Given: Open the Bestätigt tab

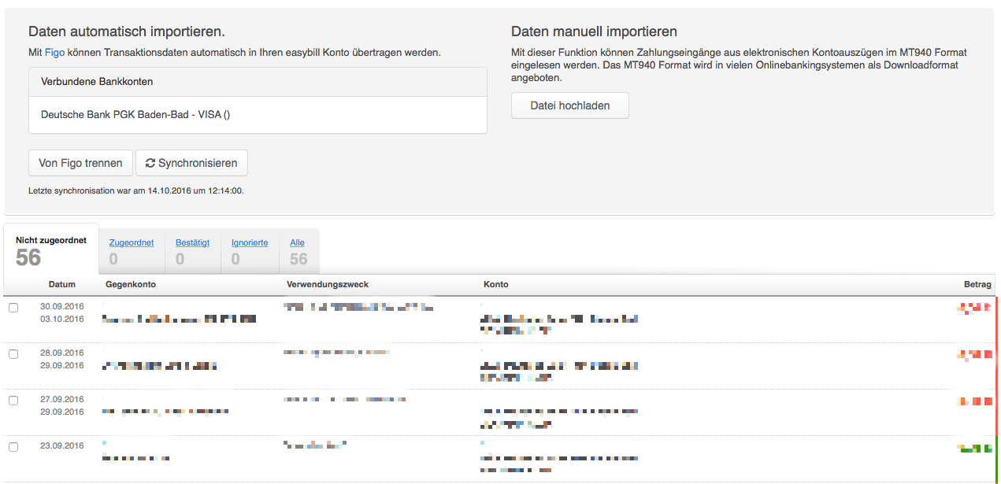Looking at the screenshot, I should (193, 252).
